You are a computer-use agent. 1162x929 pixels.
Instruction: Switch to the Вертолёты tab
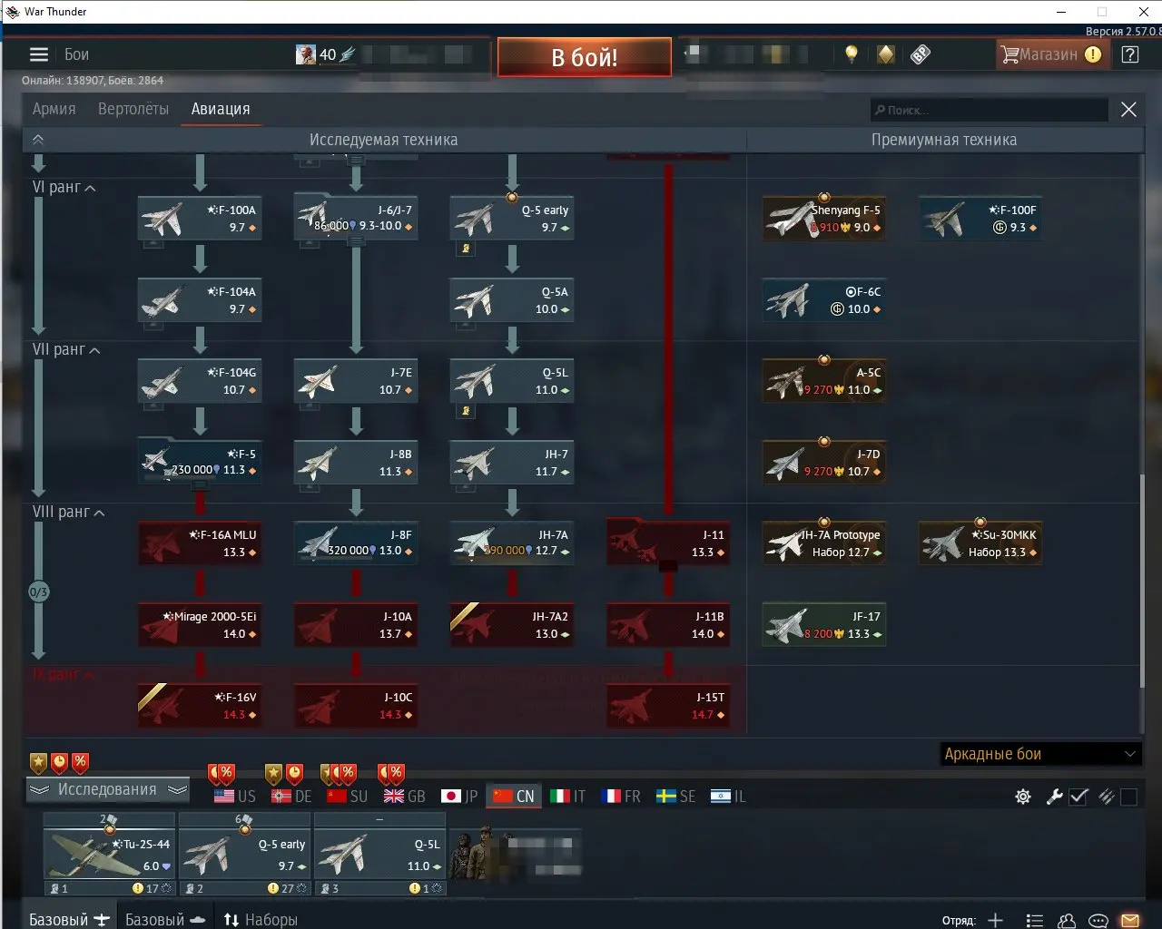pyautogui.click(x=133, y=109)
